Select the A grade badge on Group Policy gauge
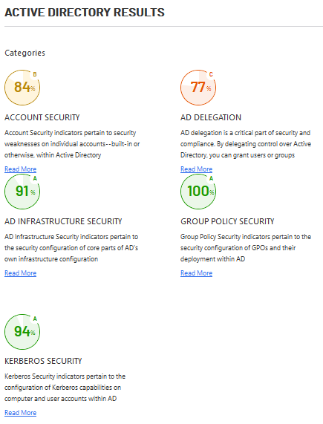Screen dimensions: 323x424 (x=211, y=178)
